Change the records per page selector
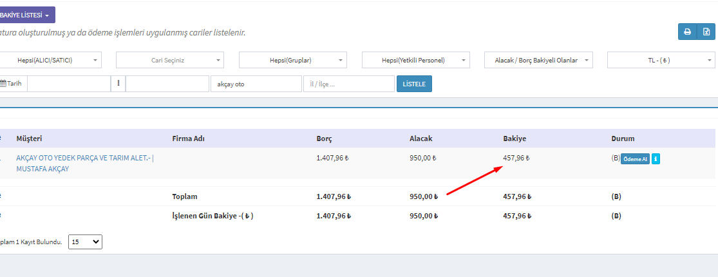 pyautogui.click(x=85, y=242)
